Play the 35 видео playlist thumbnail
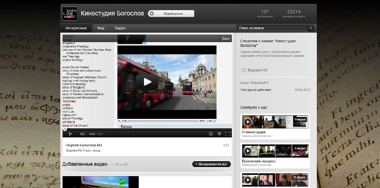This screenshot has height=188, width=380. pyautogui.click(x=275, y=180)
